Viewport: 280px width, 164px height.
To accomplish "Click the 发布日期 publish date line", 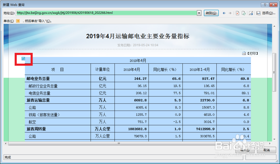I will (138, 45).
